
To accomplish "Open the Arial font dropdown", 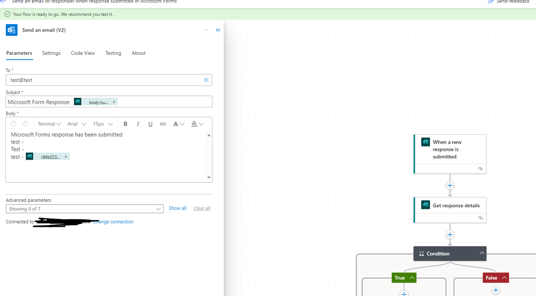I will [77, 124].
